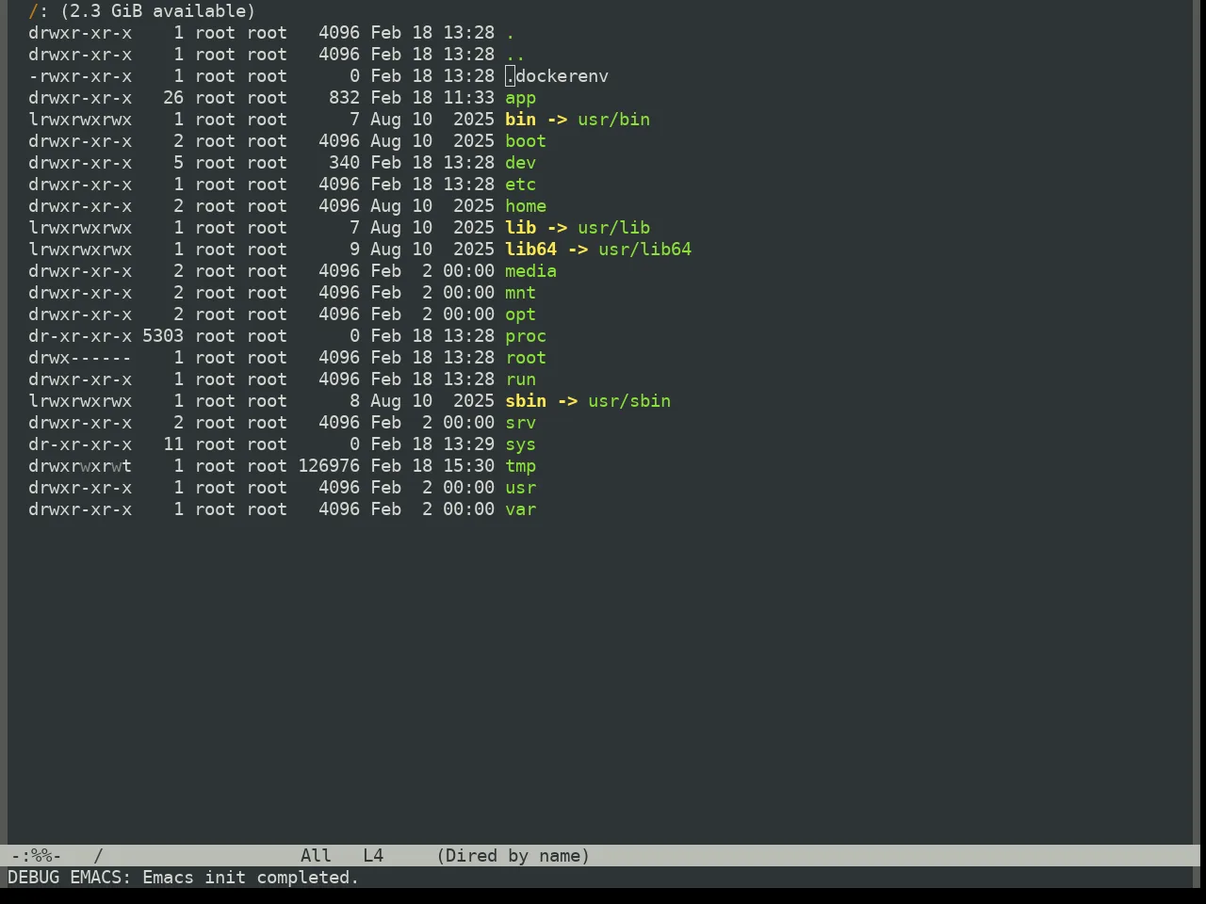The height and width of the screenshot is (904, 1206).
Task: Click the usr/lib symlink target
Action: [x=613, y=228]
